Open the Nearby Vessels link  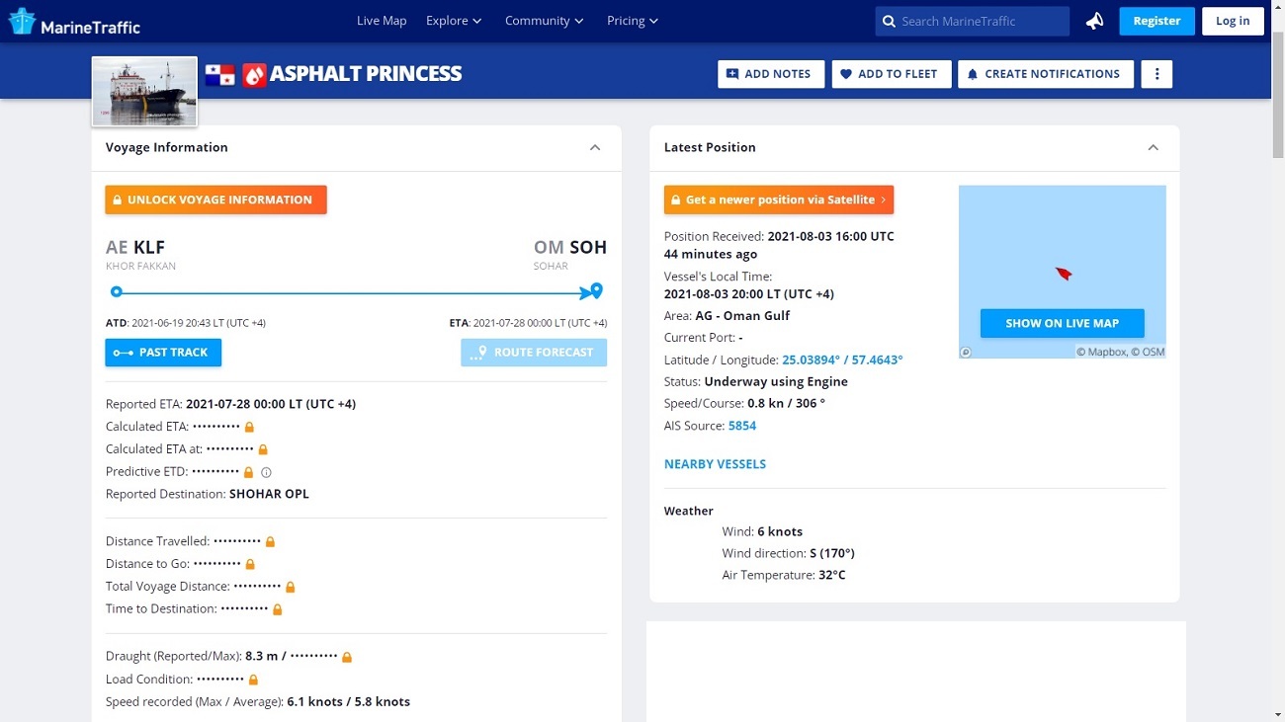[715, 464]
